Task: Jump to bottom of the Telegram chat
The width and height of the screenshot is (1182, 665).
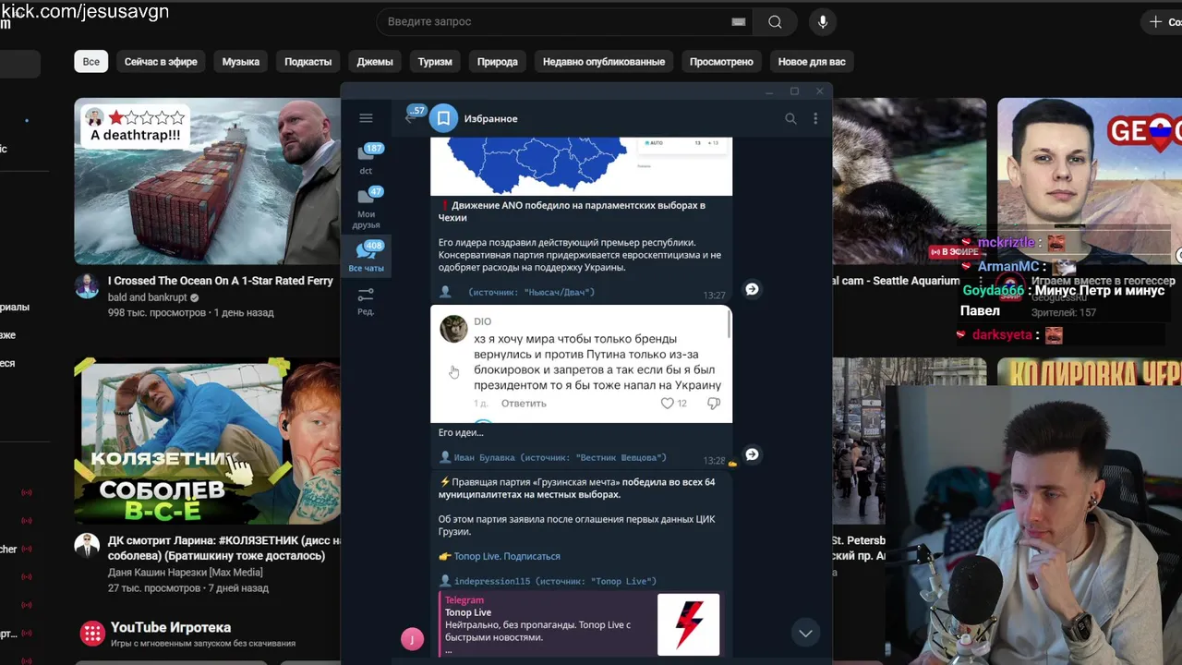Action: (x=805, y=633)
